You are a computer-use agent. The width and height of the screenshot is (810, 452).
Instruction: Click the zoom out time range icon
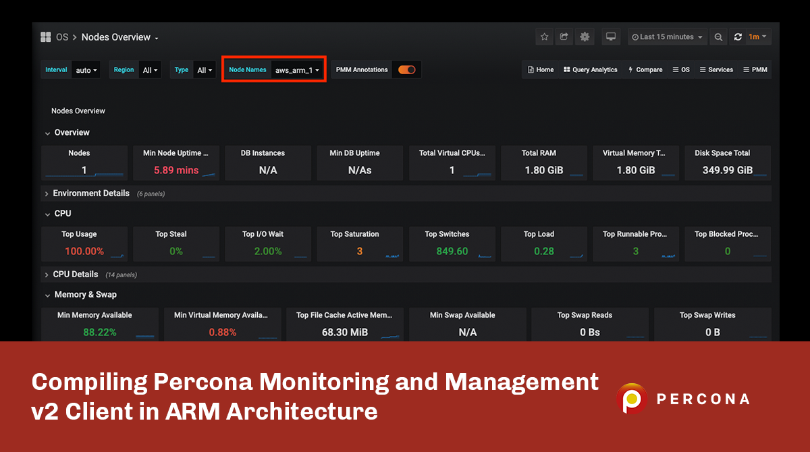(719, 37)
